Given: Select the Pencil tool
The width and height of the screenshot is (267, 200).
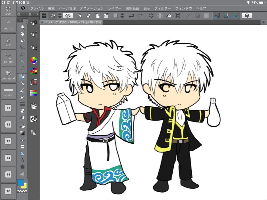Looking at the screenshot, I should click(x=22, y=84).
